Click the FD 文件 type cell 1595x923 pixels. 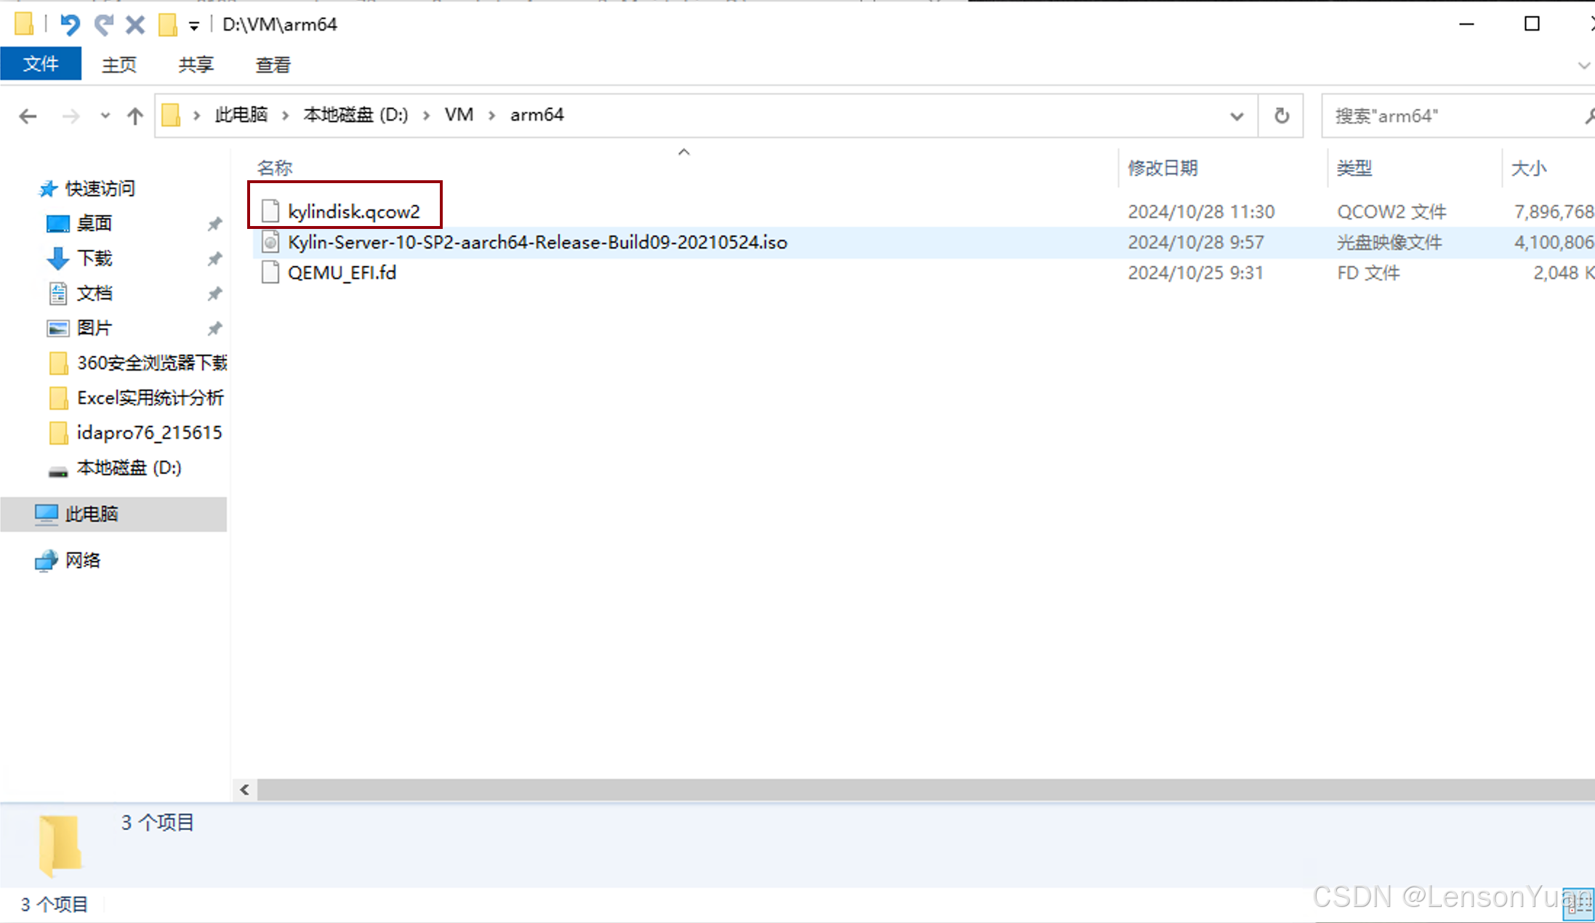[1368, 273]
